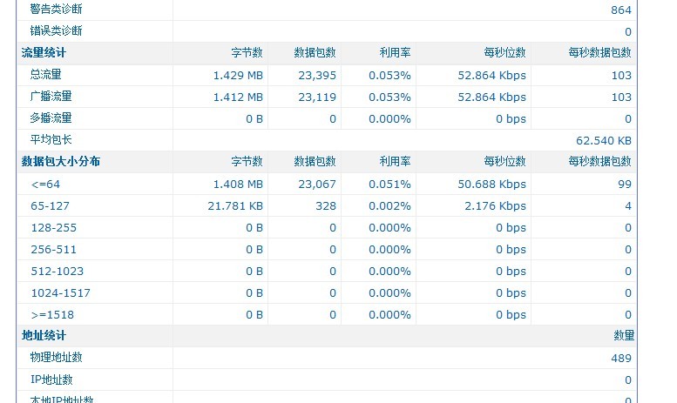The height and width of the screenshot is (403, 677).
Task: Select the 1024-1517 packet size row
Action: click(x=61, y=293)
